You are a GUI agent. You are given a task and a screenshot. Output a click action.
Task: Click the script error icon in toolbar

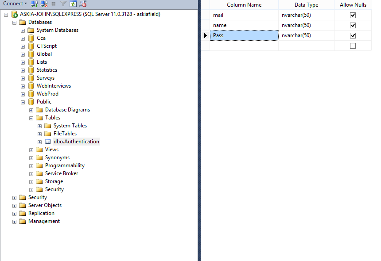[x=83, y=4]
